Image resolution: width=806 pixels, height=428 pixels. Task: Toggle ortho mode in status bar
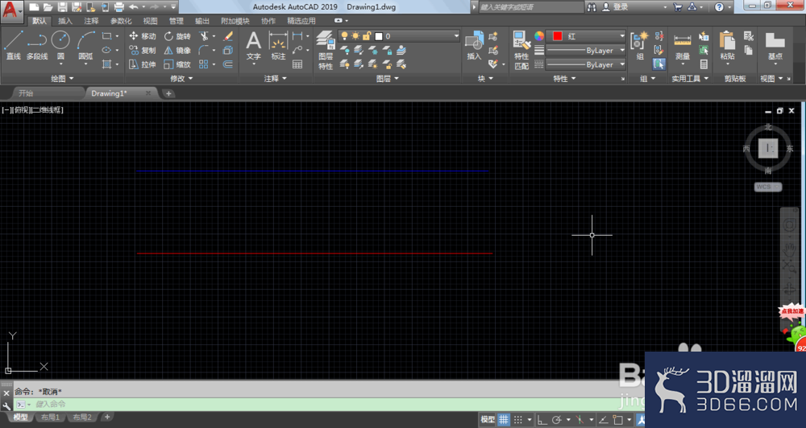point(542,419)
